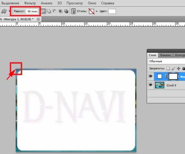Select the Фигура 1, RGB/8 document tab

[18, 19]
